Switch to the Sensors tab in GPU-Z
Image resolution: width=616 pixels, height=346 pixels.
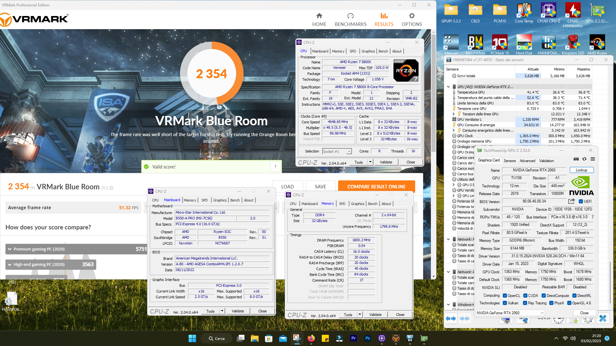[509, 161]
